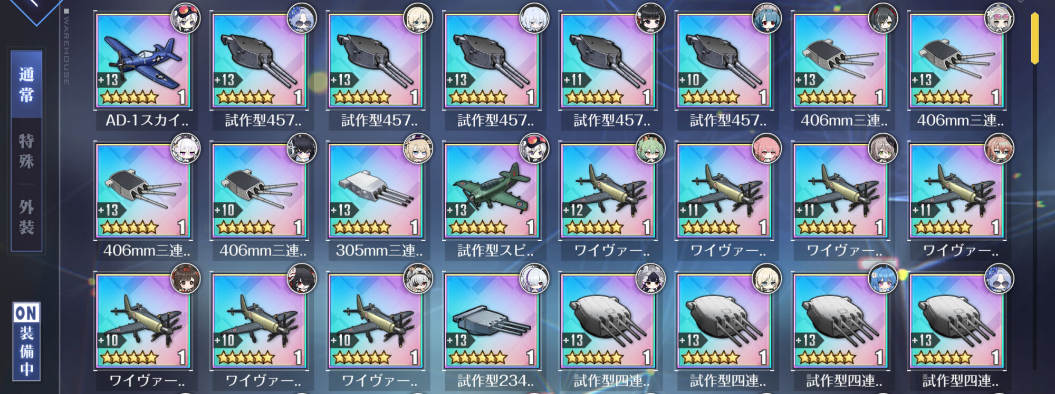
Task: Click the yellow vertical scrollbar handle
Action: pos(1035,38)
